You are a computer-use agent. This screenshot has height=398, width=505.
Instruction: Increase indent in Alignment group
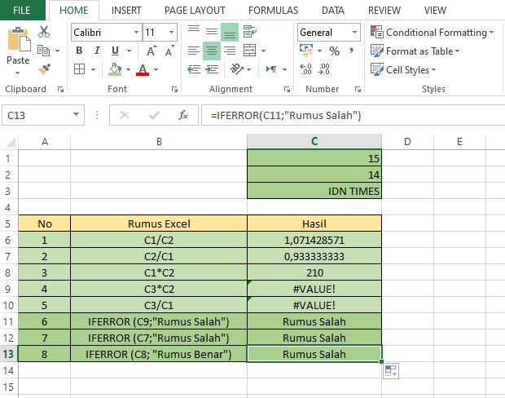click(x=212, y=69)
